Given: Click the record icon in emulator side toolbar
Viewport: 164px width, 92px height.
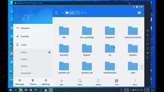Looking at the screenshot, I should [148, 53].
